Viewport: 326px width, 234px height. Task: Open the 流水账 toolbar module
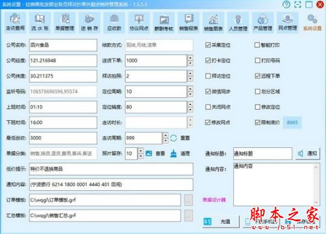click(x=40, y=22)
